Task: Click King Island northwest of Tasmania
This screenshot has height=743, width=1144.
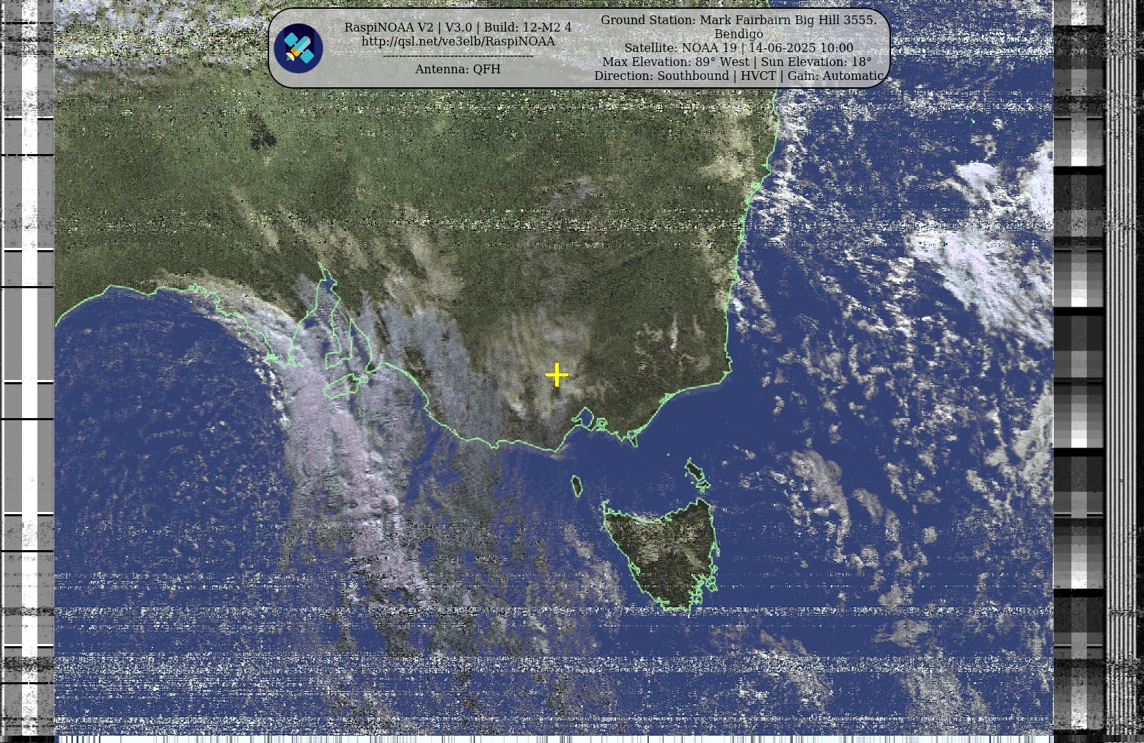Action: pos(577,486)
